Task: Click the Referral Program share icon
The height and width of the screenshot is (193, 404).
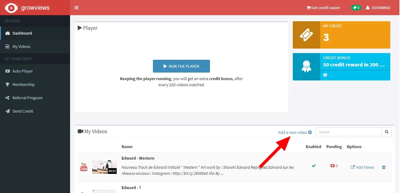Action: (x=8, y=98)
